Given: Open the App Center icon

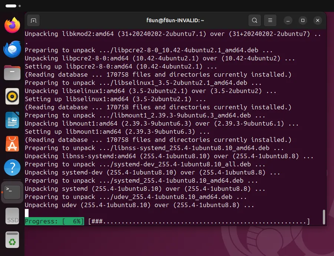Looking at the screenshot, I should pyautogui.click(x=12, y=144).
